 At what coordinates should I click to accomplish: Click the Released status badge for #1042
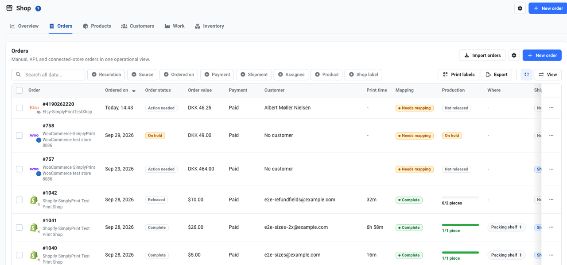[156, 200]
